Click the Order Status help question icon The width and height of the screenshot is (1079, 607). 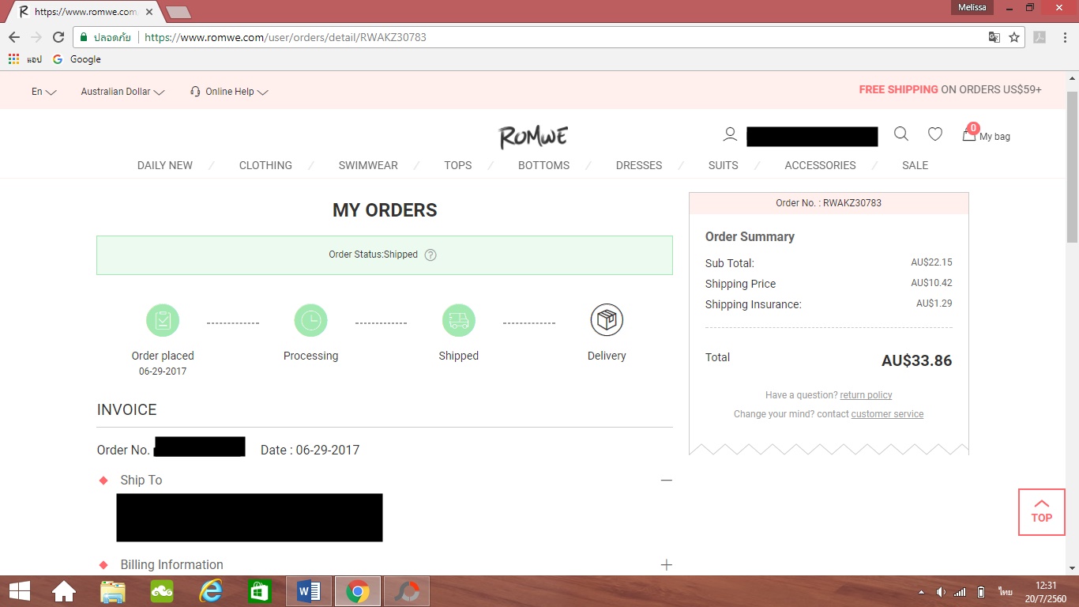tap(430, 254)
